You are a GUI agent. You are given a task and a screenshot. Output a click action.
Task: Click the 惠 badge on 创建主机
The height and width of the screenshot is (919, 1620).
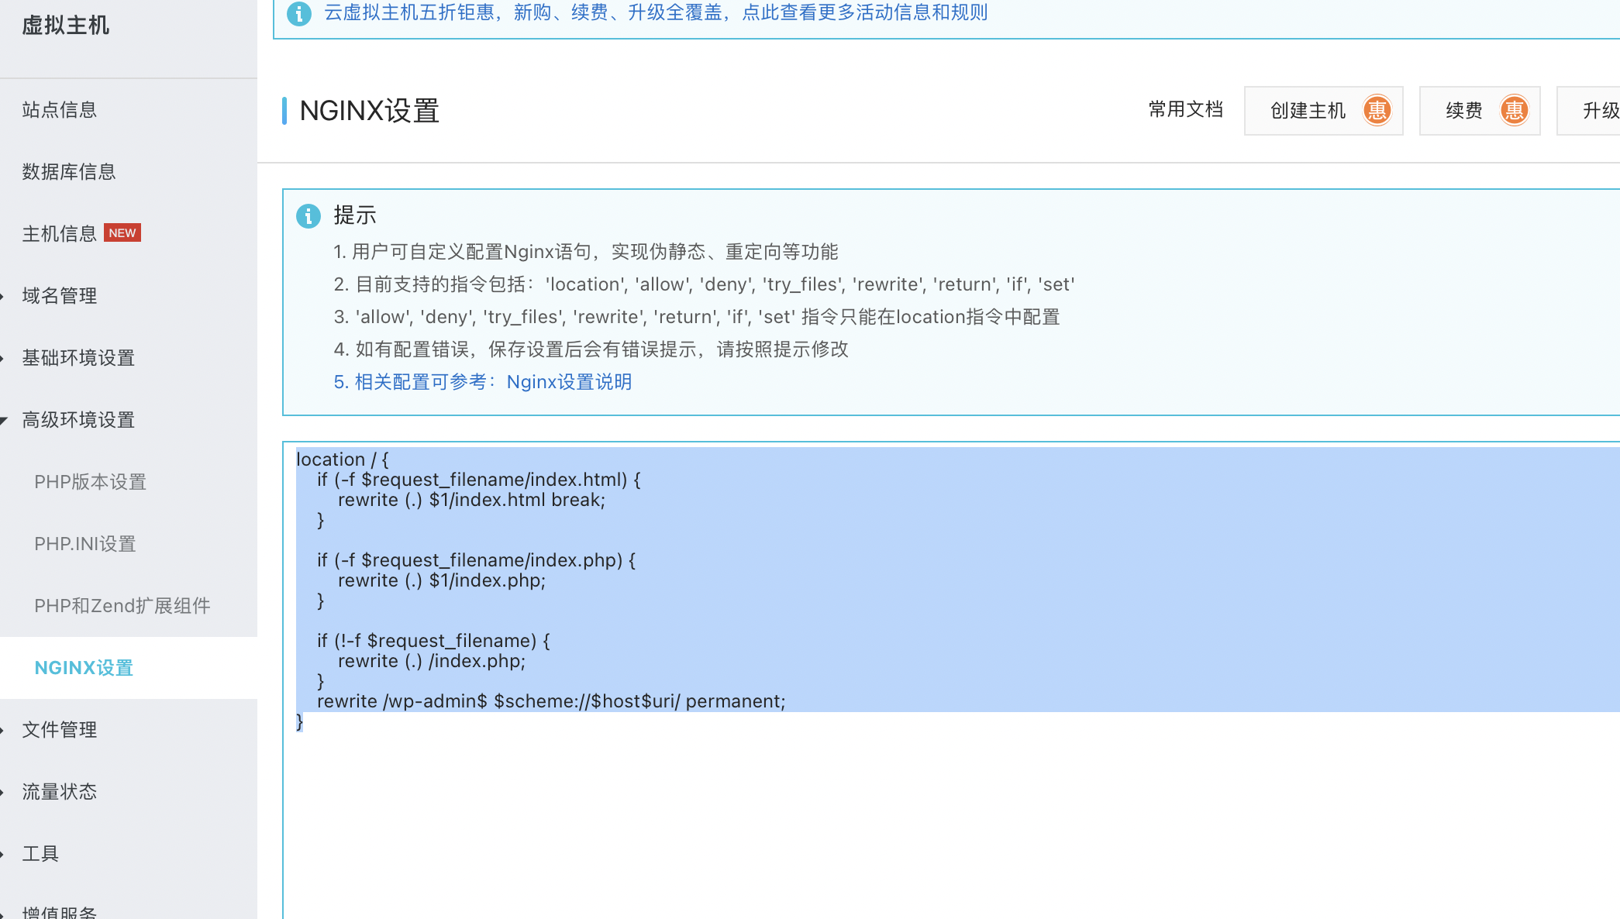(1377, 110)
